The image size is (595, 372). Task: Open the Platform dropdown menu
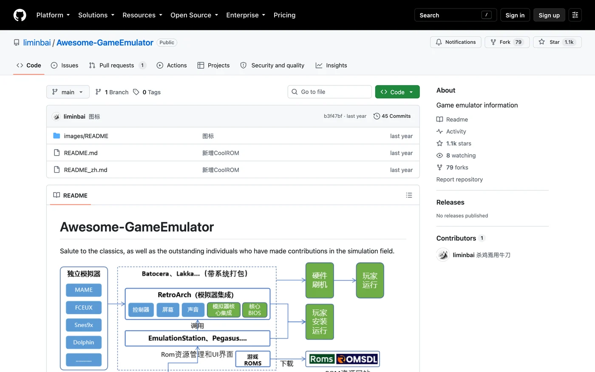[53, 15]
